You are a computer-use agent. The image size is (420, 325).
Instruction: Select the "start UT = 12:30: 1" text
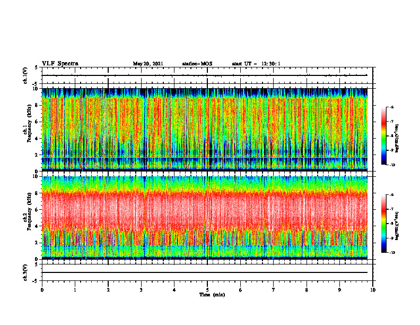[256, 64]
